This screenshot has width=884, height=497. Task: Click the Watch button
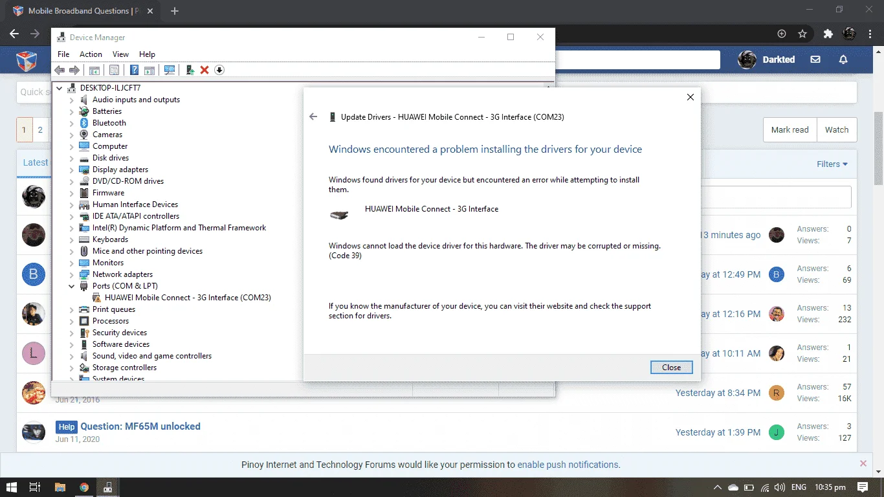[x=837, y=129]
